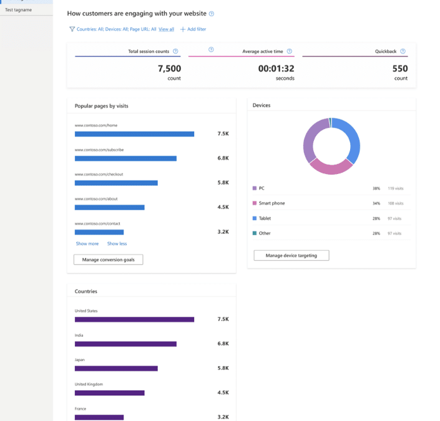Click the Tablet blue legend swatch
The height and width of the screenshot is (421, 440).
[255, 218]
